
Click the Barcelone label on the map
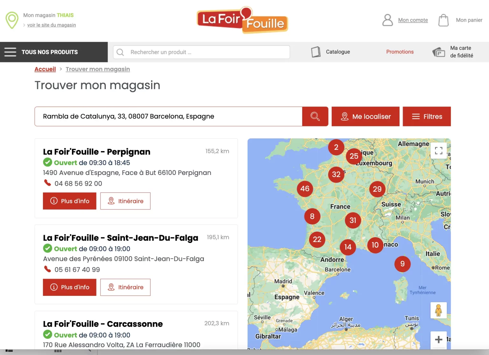[x=337, y=270]
